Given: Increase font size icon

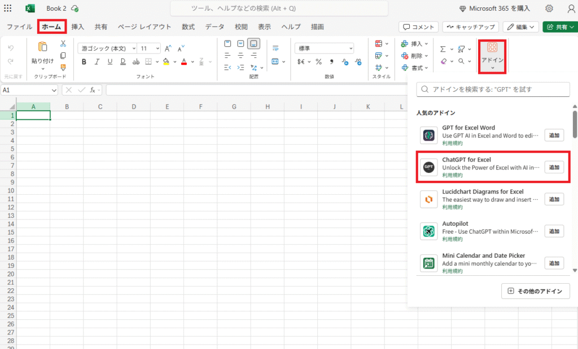Looking at the screenshot, I should tap(168, 48).
